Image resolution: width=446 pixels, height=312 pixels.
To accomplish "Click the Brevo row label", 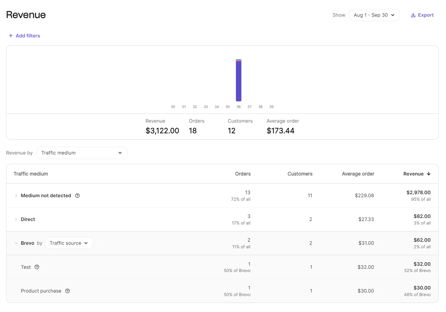I will pyautogui.click(x=27, y=243).
